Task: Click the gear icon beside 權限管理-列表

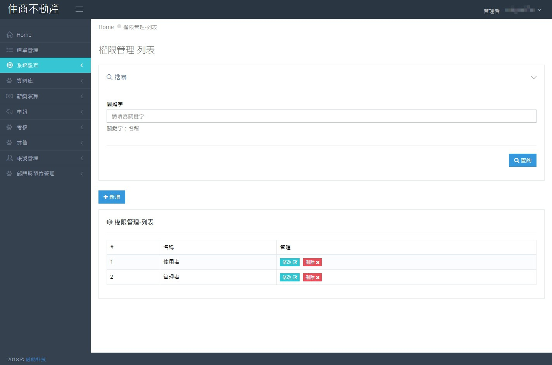Action: point(110,222)
